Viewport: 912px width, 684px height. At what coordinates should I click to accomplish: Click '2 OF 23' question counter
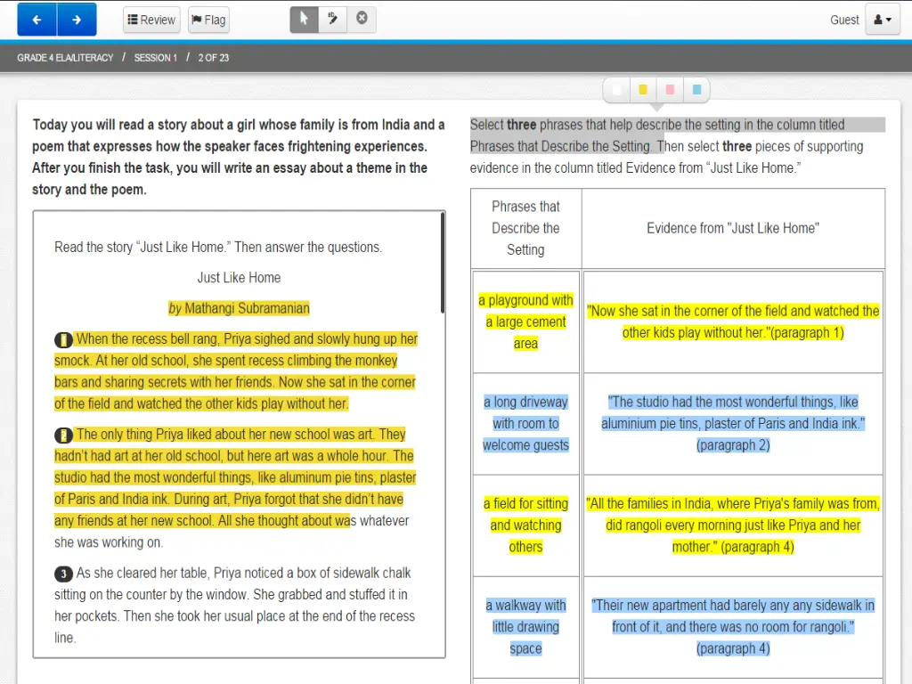coord(214,58)
